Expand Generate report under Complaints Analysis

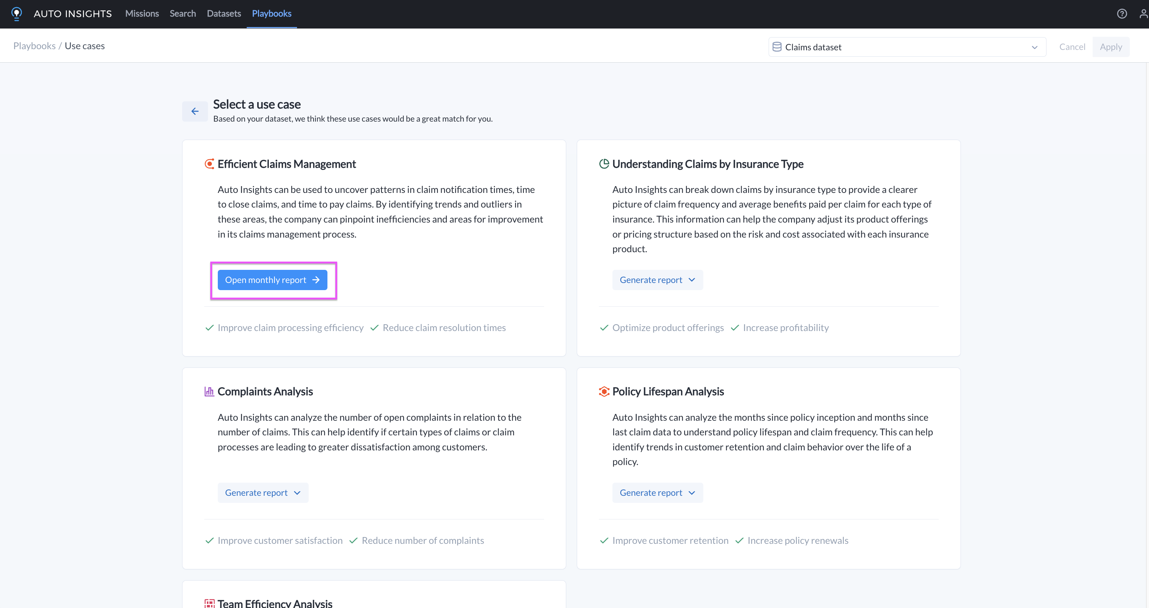tap(263, 492)
